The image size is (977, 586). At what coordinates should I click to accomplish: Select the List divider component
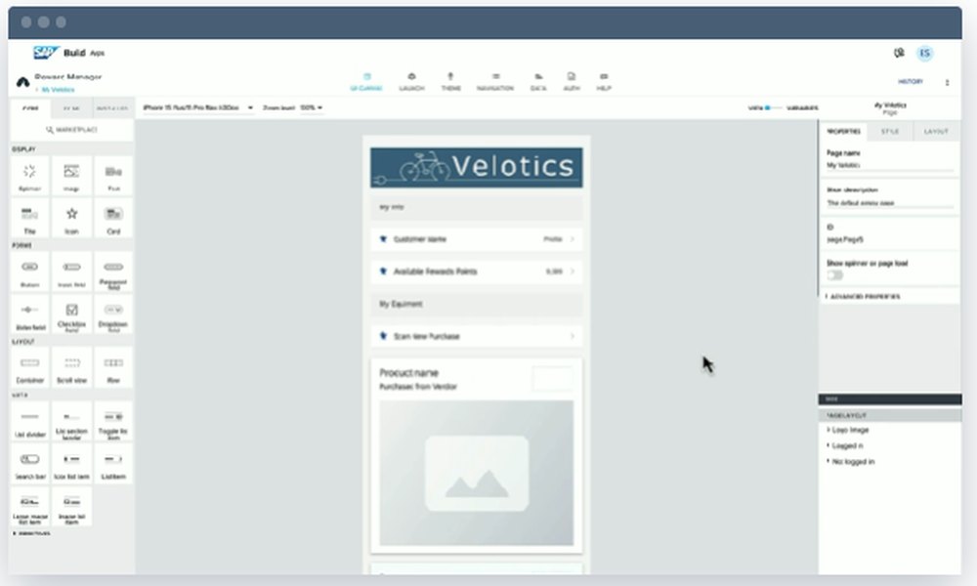click(x=30, y=422)
